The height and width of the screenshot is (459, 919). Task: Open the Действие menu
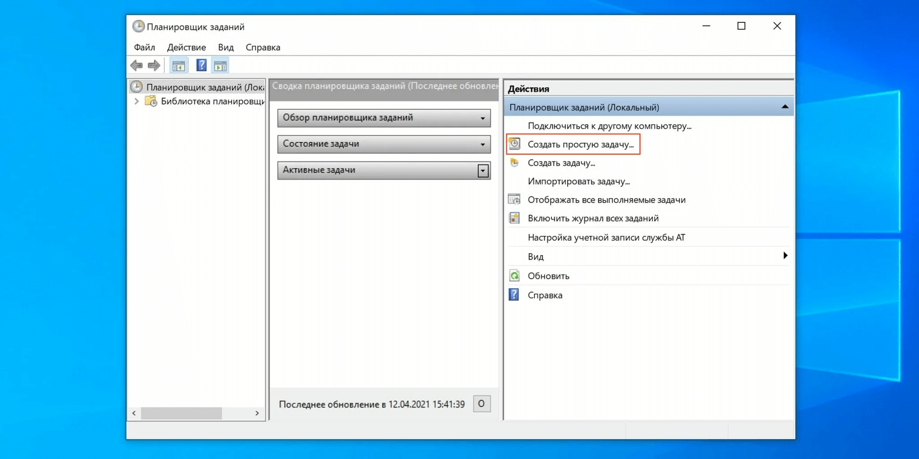[186, 48]
